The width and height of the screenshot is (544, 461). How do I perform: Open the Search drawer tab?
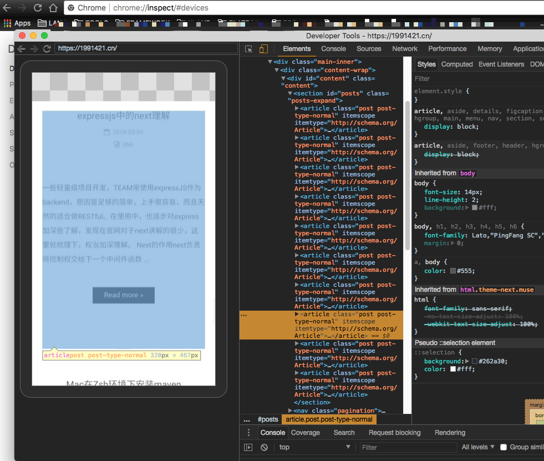click(x=344, y=433)
